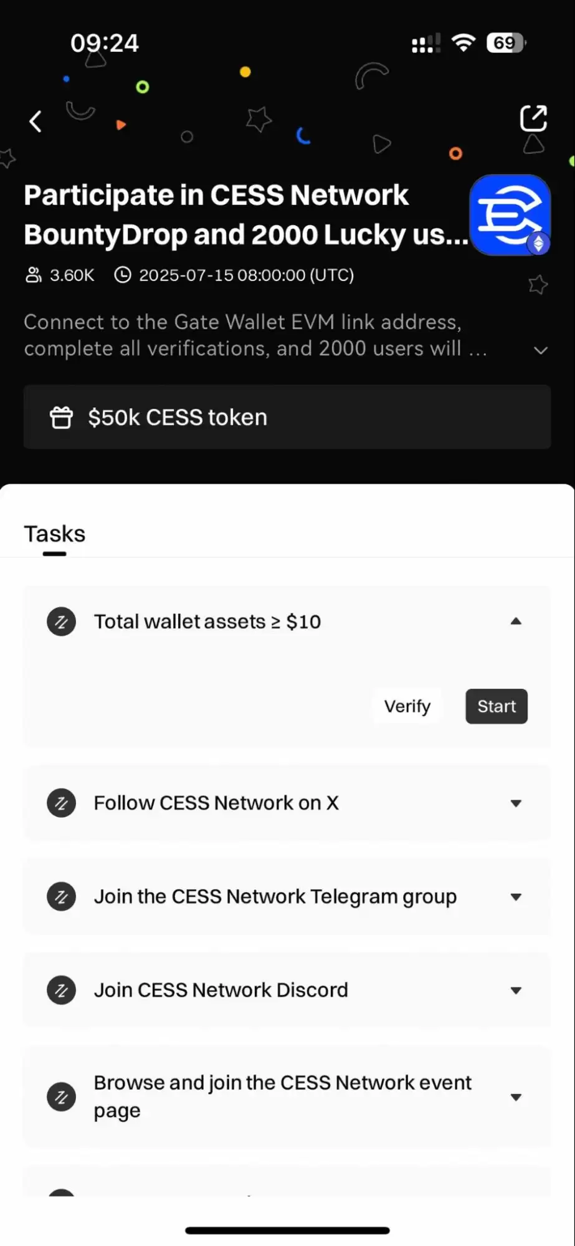Tap the icon beside Follow CESS Network on X
575x1246 pixels.
tap(62, 803)
